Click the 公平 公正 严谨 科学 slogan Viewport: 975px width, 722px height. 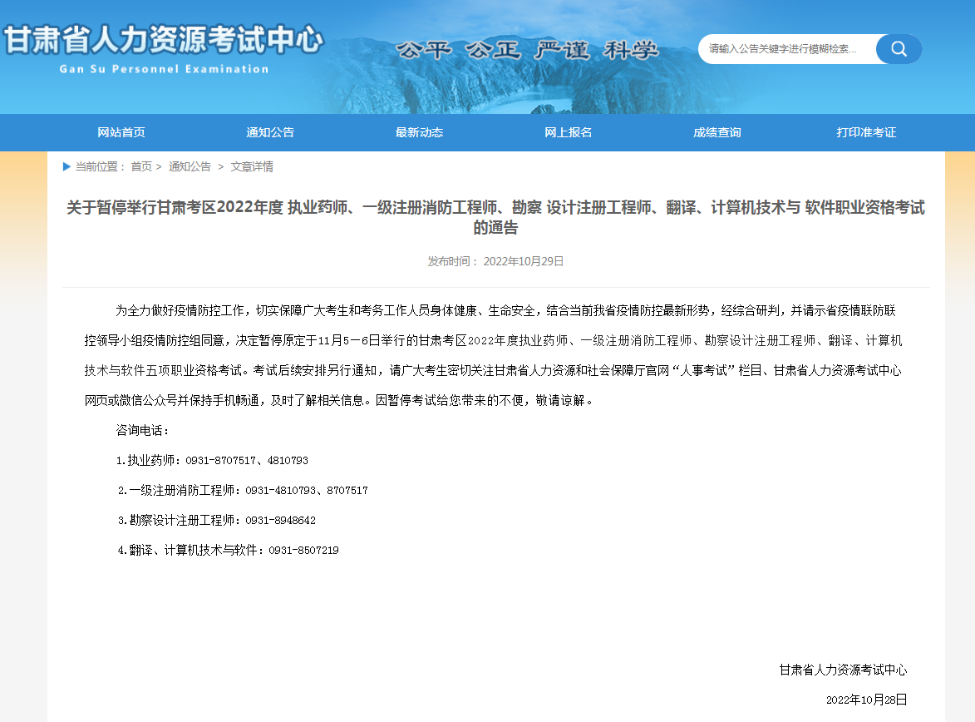[527, 50]
